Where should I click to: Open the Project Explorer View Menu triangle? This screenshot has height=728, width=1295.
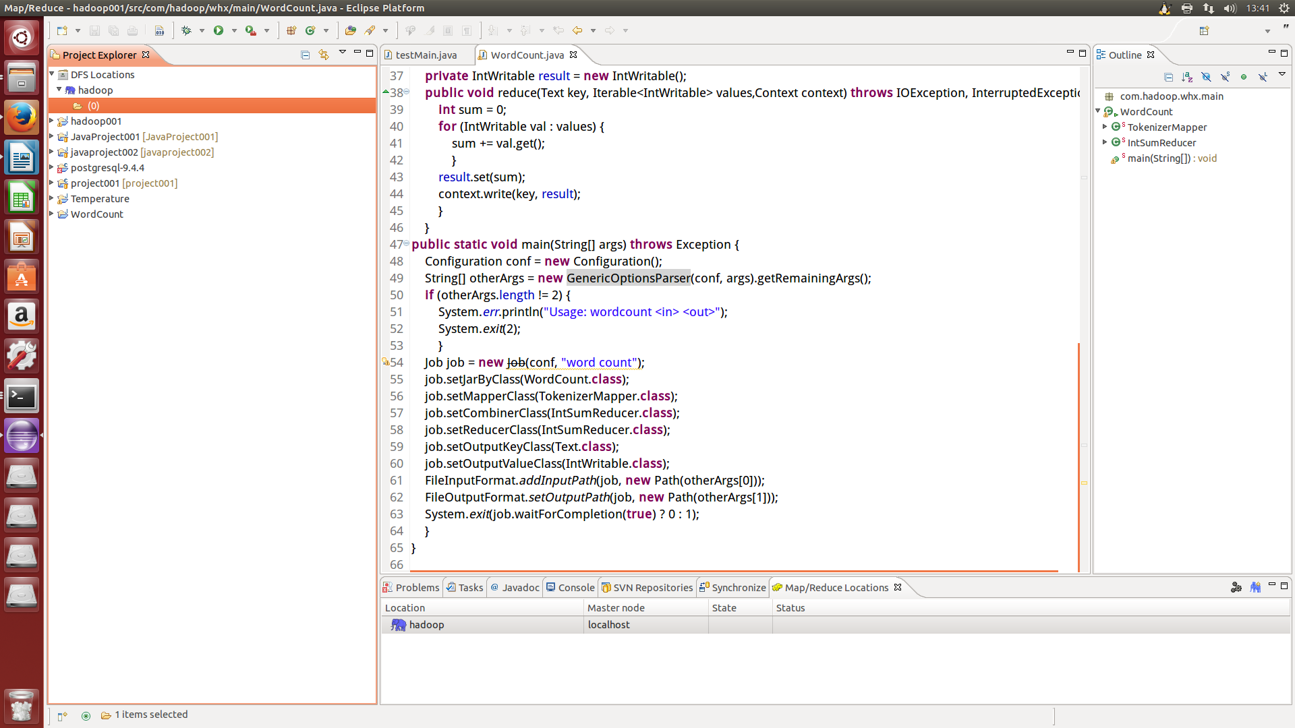[x=342, y=53]
